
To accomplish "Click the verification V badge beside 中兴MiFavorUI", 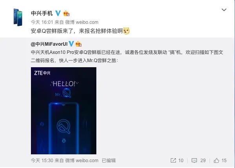I will click(x=71, y=44).
